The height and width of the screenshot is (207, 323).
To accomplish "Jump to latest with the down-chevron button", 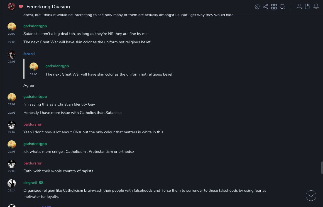I will tap(311, 196).
